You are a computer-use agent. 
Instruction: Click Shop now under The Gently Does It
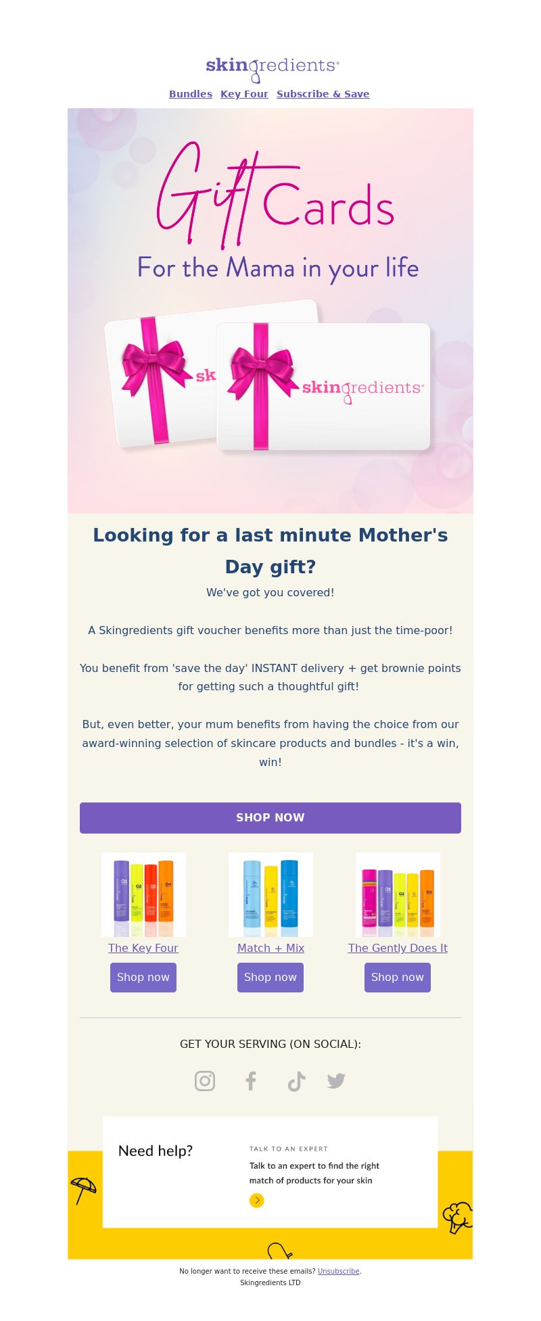pyautogui.click(x=398, y=978)
